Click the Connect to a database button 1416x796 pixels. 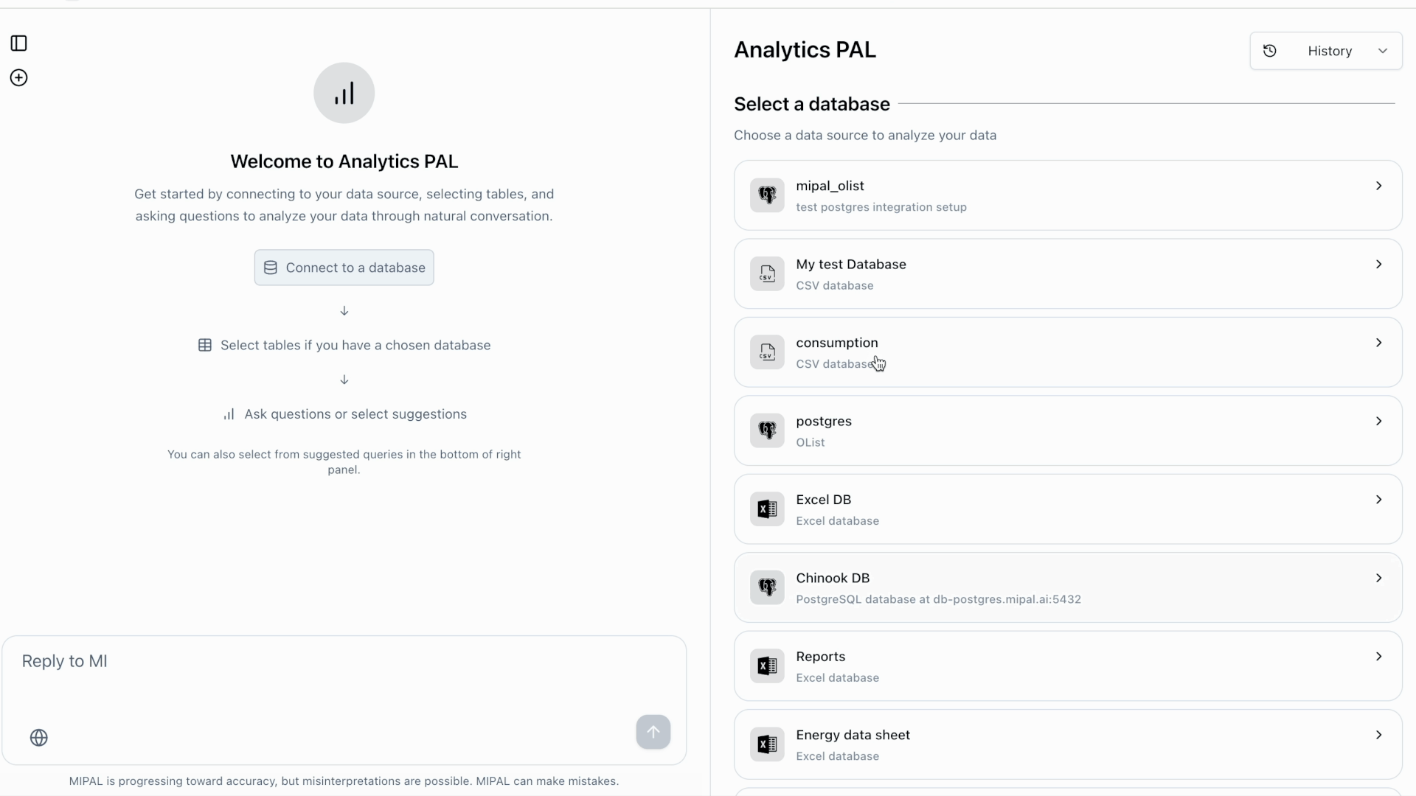tap(344, 268)
